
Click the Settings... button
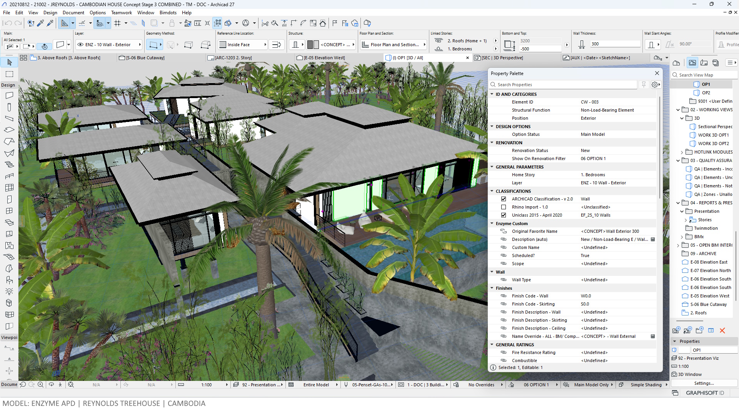(x=704, y=383)
